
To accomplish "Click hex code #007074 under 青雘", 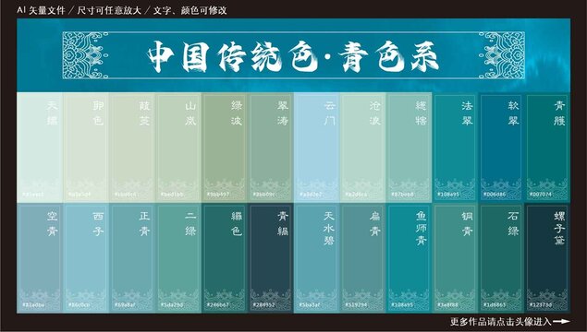I will click(x=541, y=195).
